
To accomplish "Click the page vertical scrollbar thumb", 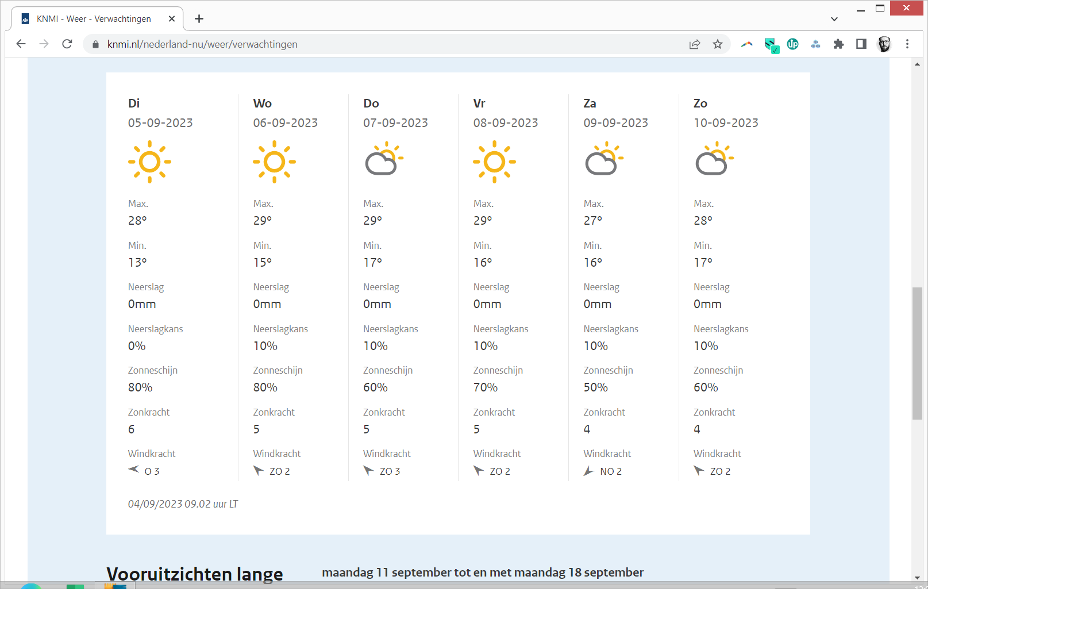I will [x=917, y=353].
